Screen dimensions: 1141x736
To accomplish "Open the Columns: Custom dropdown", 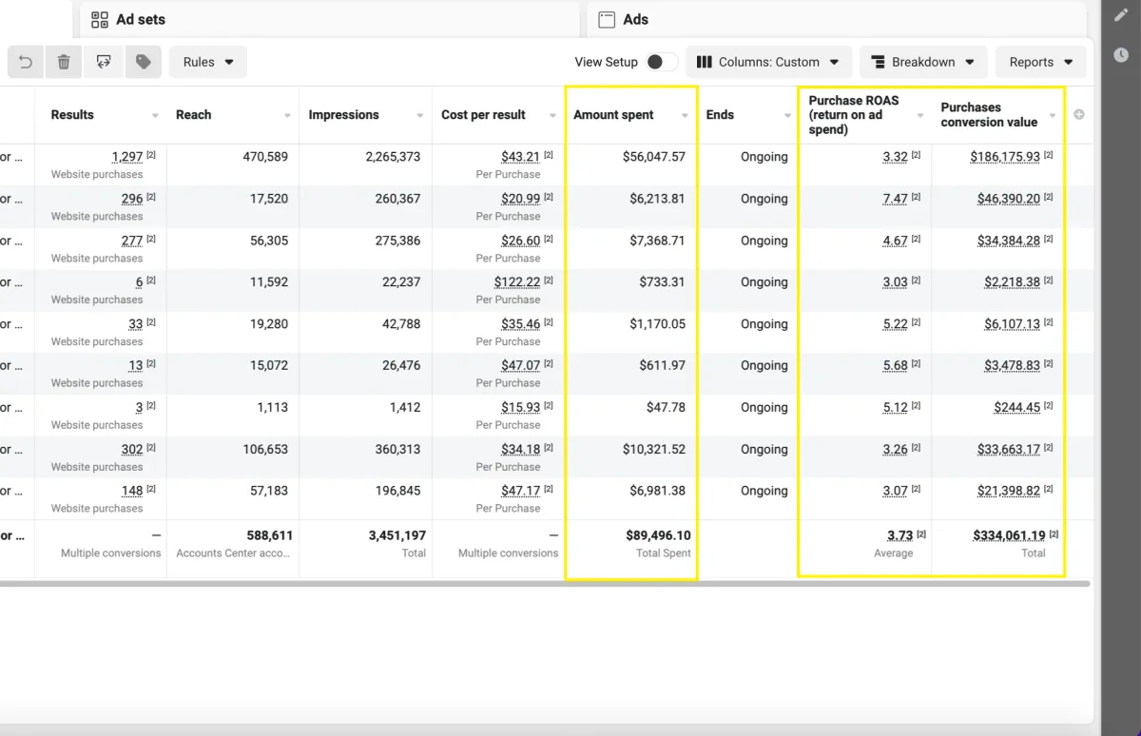I will pos(768,62).
